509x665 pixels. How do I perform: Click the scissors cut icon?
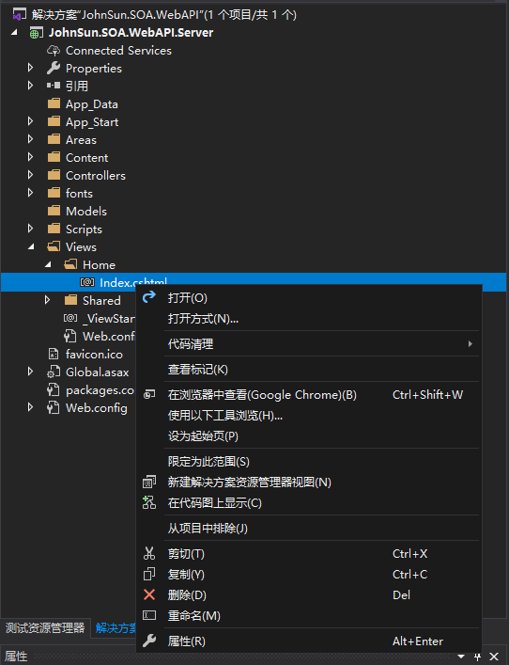(149, 553)
